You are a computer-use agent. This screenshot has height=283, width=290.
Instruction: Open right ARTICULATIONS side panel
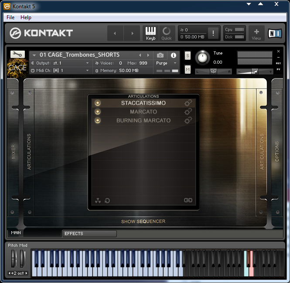tap(262, 152)
